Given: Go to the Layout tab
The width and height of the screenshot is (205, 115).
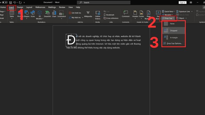Looking at the screenshot, I should click(29, 7).
